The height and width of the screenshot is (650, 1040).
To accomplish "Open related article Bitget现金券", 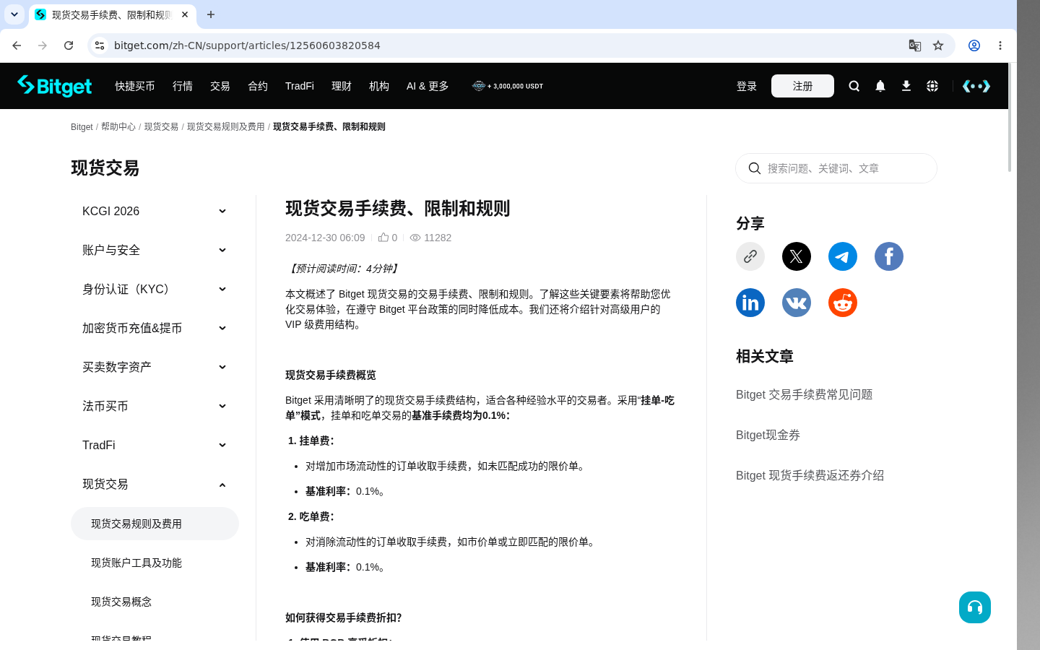I will pos(768,435).
